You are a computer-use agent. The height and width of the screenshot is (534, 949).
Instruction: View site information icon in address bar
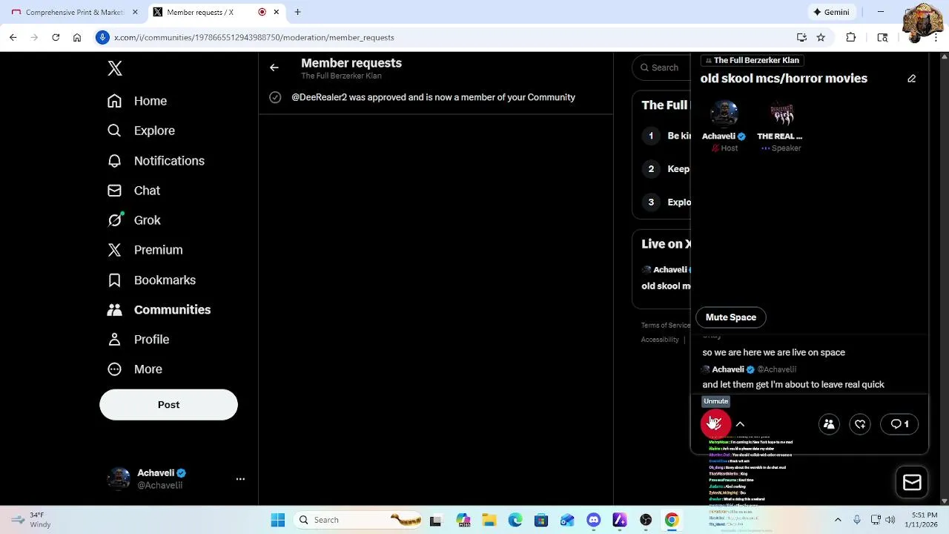(x=103, y=37)
